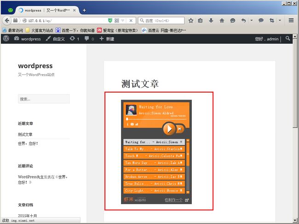Expand the dropdown next to the undo icon
The height and width of the screenshot is (224, 299).
coord(252,20)
